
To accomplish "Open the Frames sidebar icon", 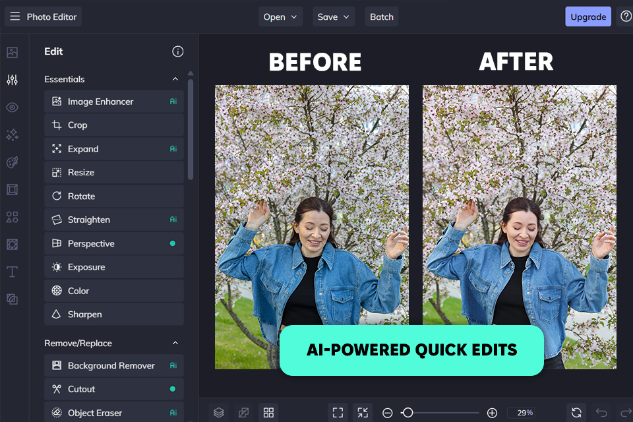I will pyautogui.click(x=12, y=189).
